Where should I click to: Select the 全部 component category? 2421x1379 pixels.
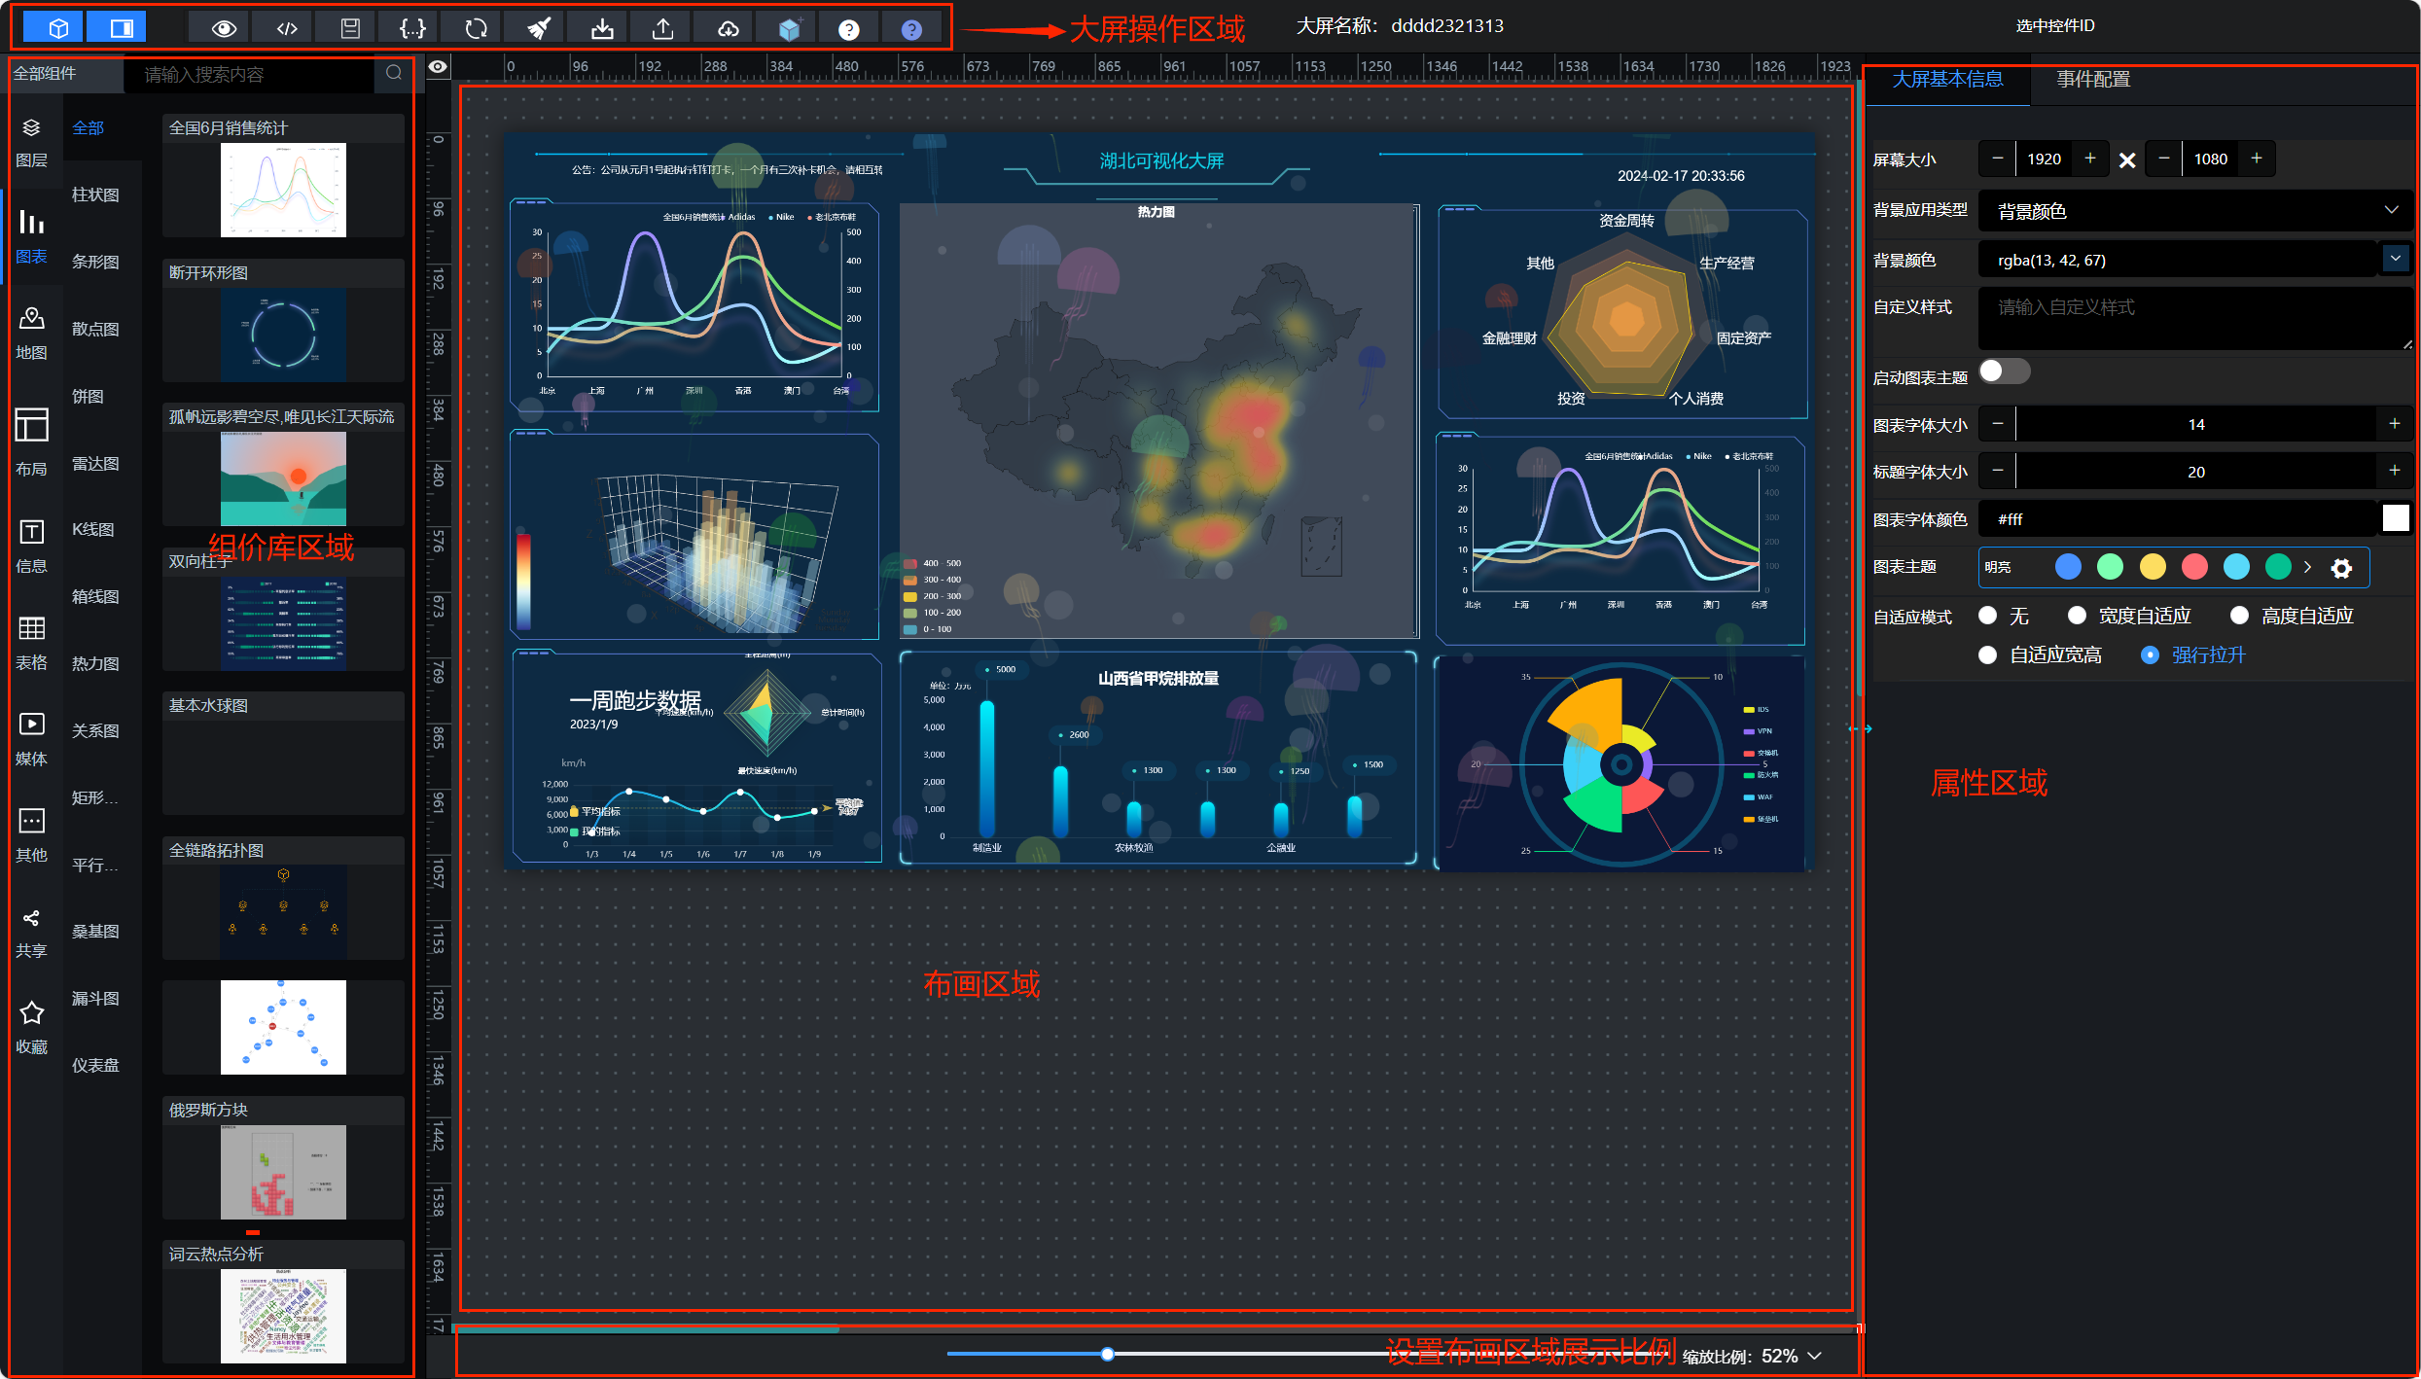pos(89,127)
